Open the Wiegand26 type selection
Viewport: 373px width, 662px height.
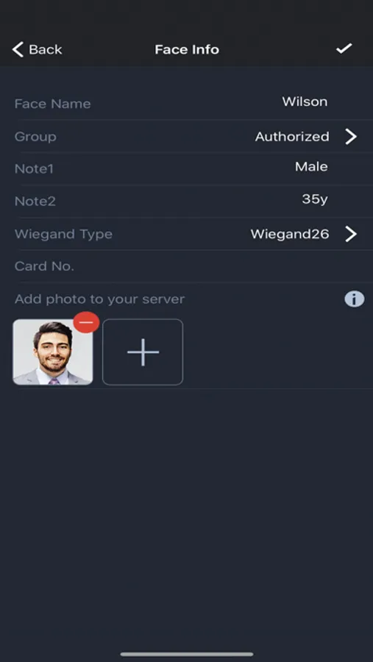click(290, 234)
